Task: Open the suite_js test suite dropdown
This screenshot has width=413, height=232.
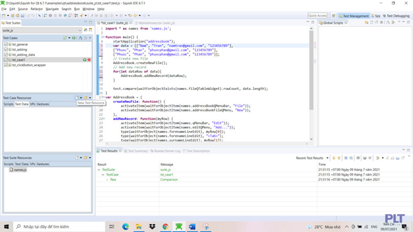Action: (x=79, y=30)
